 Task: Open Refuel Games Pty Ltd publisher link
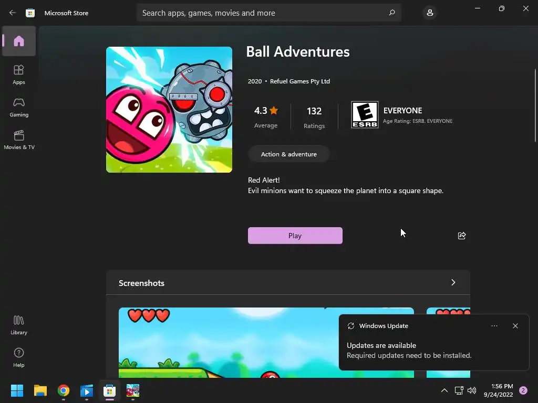tap(300, 81)
